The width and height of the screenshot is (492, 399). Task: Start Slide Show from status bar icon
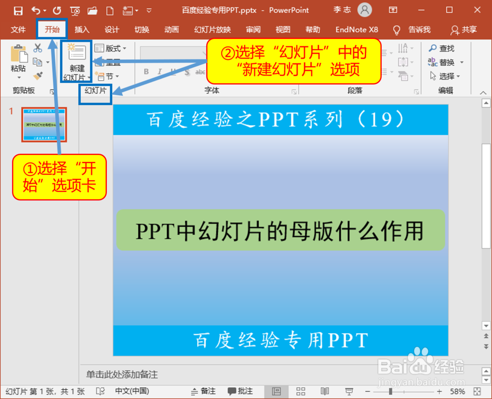(x=349, y=391)
